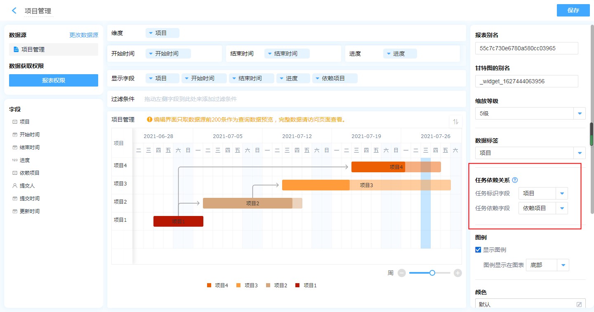The height and width of the screenshot is (312, 594).
Task: Open the 任务标识字段 dropdown
Action: tap(562, 193)
